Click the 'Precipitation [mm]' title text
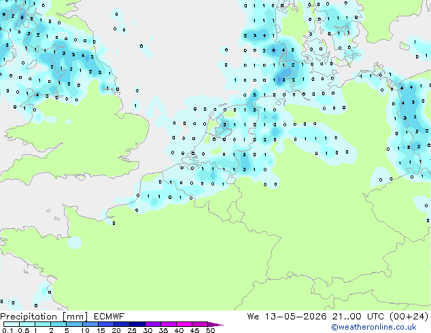Viewport: 431px width, 333px height. pos(44,317)
